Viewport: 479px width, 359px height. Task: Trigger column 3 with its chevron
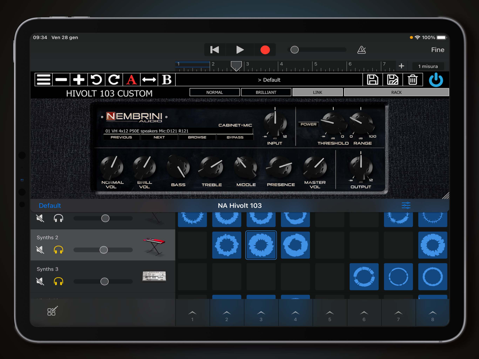261,313
